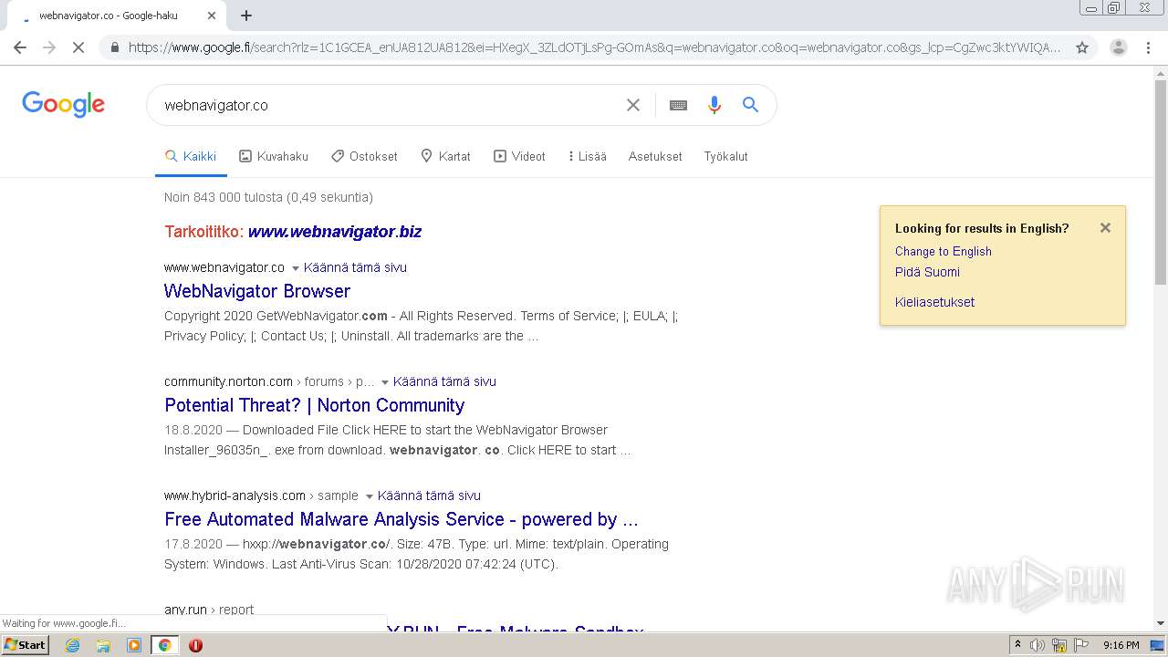Expand the Lisää more menu
Image resolution: width=1168 pixels, height=657 pixels.
(587, 156)
